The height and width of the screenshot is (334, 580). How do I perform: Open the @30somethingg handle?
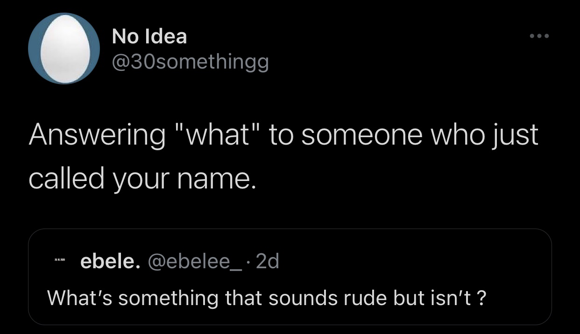(x=190, y=62)
